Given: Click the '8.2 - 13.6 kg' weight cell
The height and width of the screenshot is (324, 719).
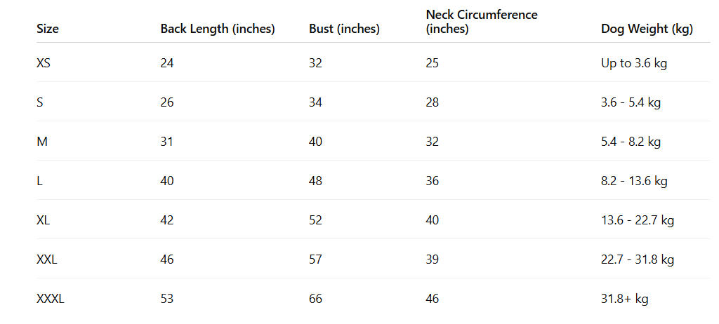Looking at the screenshot, I should click(634, 181).
